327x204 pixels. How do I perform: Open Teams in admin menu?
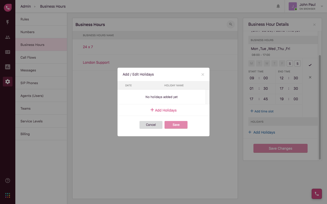tap(41, 108)
